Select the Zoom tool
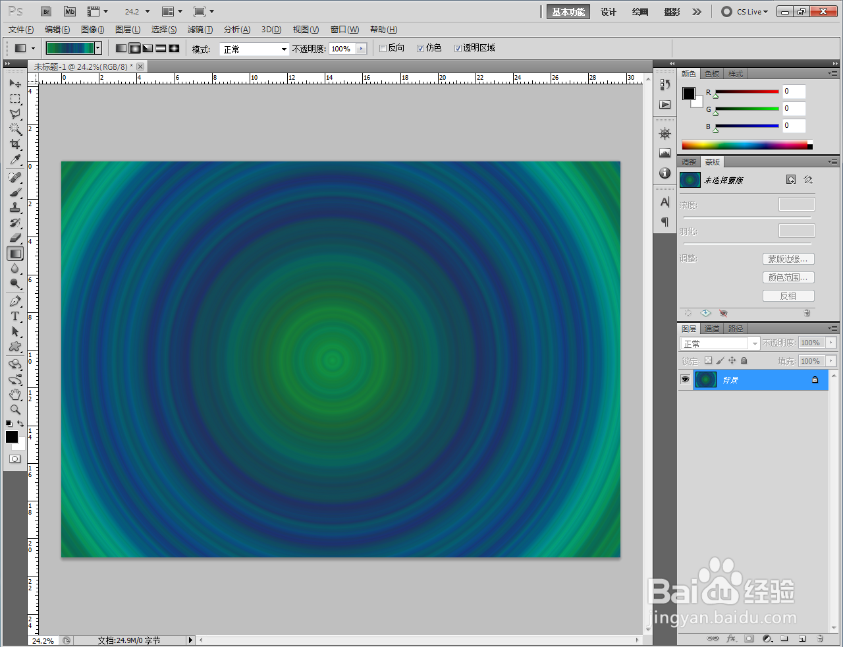The image size is (843, 647). [15, 410]
